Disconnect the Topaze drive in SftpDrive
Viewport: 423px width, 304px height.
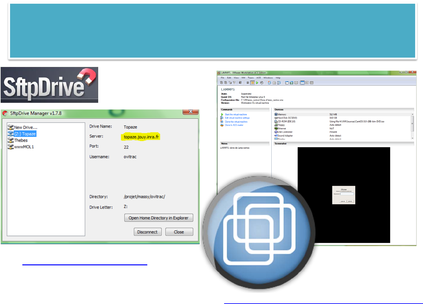pyautogui.click(x=148, y=232)
